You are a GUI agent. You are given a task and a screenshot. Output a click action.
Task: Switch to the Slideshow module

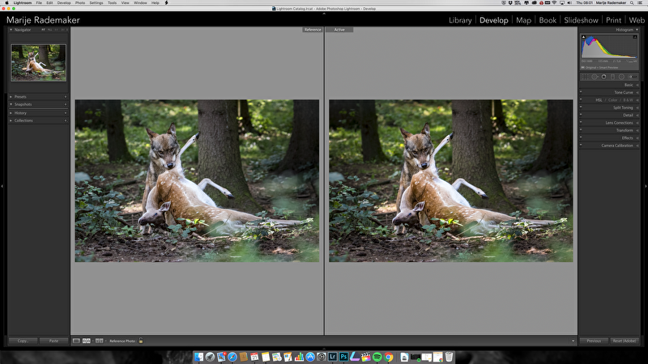pos(581,19)
